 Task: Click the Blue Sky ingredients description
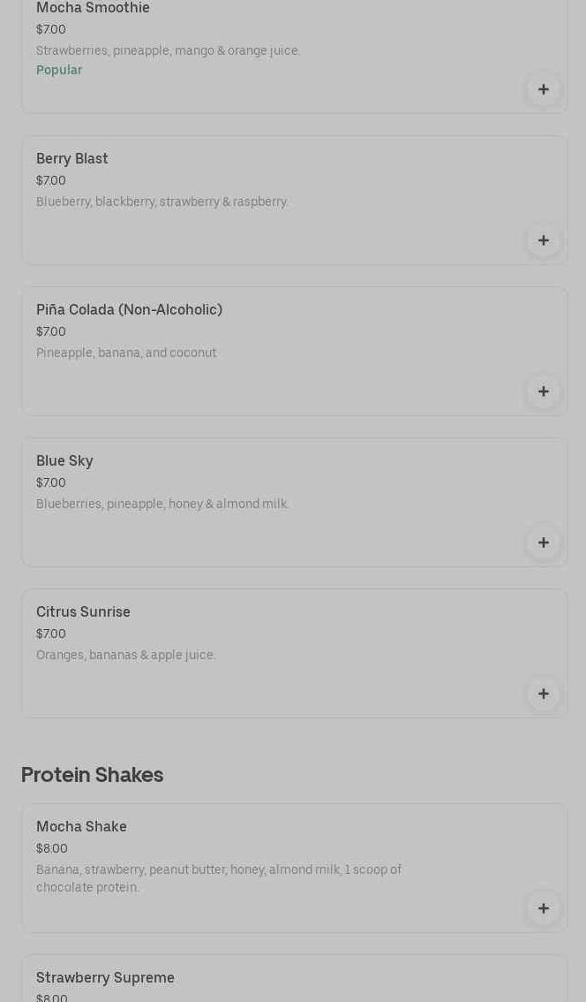click(162, 505)
